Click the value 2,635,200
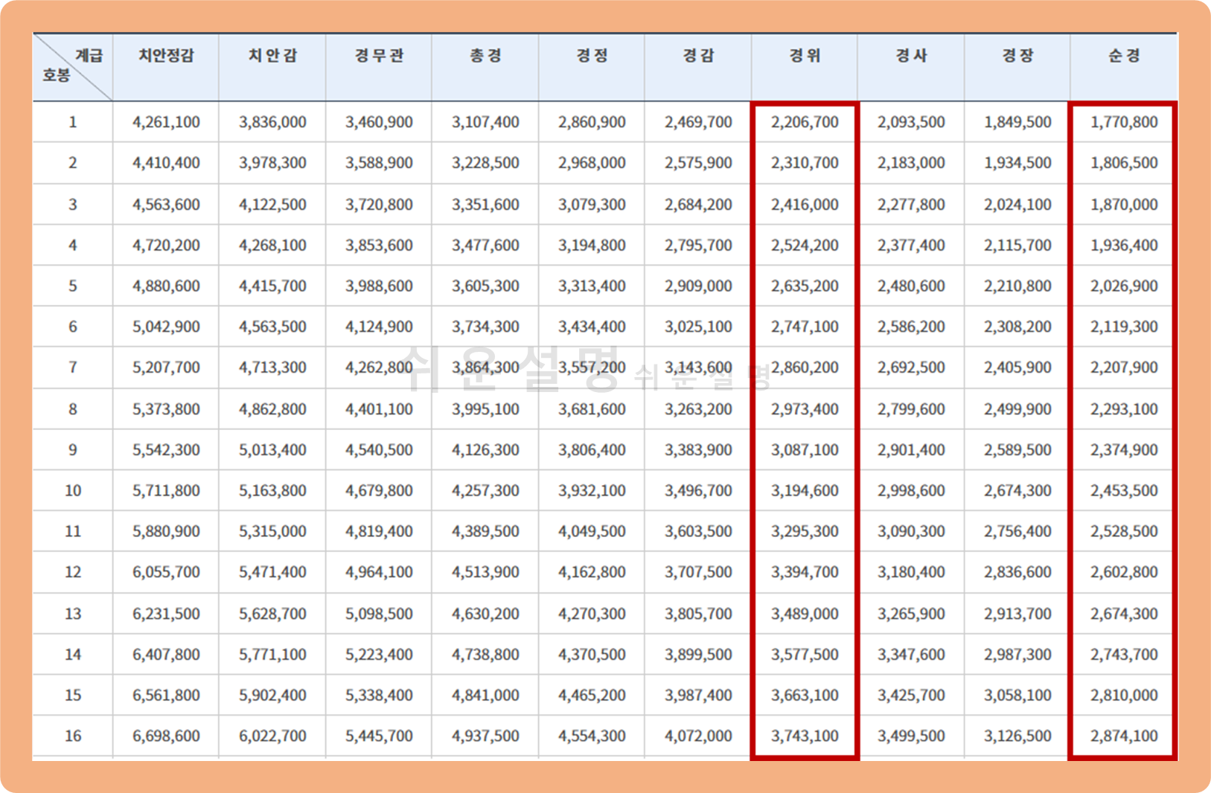 click(x=805, y=286)
